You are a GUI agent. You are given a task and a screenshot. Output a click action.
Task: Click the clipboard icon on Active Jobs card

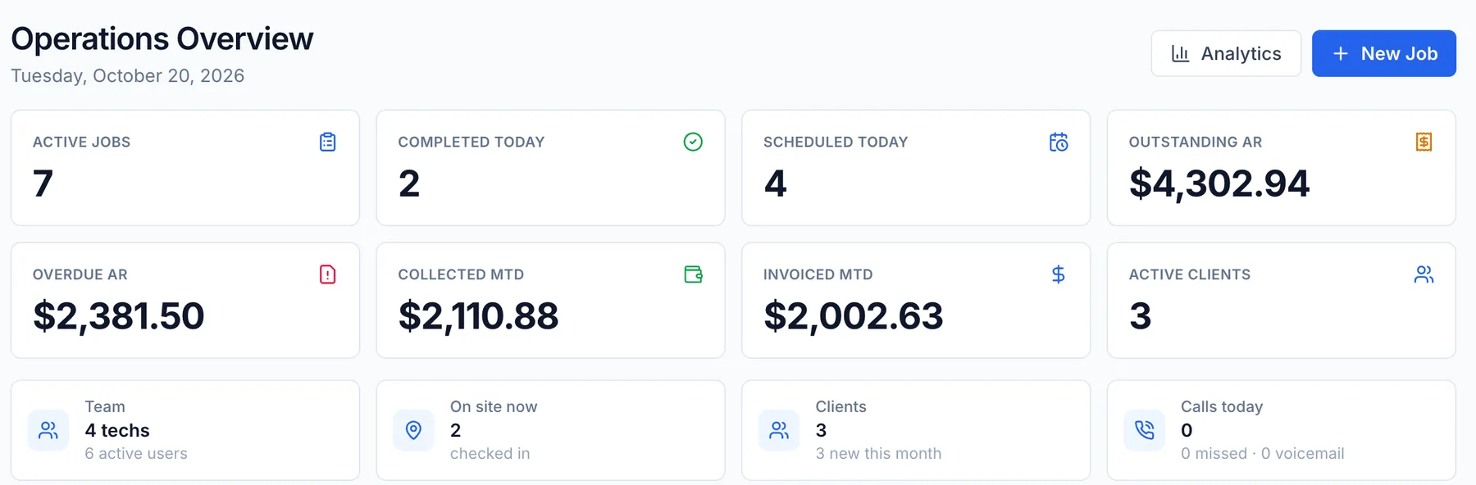328,142
